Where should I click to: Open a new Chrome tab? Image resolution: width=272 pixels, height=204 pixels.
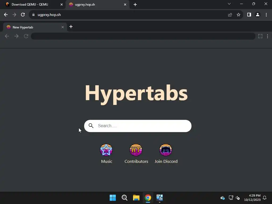[135, 5]
